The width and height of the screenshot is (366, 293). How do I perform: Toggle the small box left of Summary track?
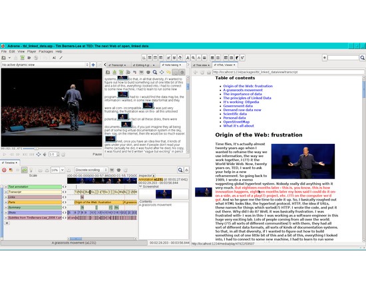pyautogui.click(x=5, y=208)
